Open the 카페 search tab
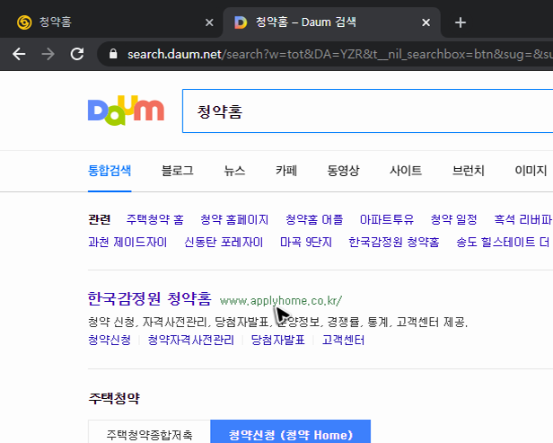 tap(286, 171)
